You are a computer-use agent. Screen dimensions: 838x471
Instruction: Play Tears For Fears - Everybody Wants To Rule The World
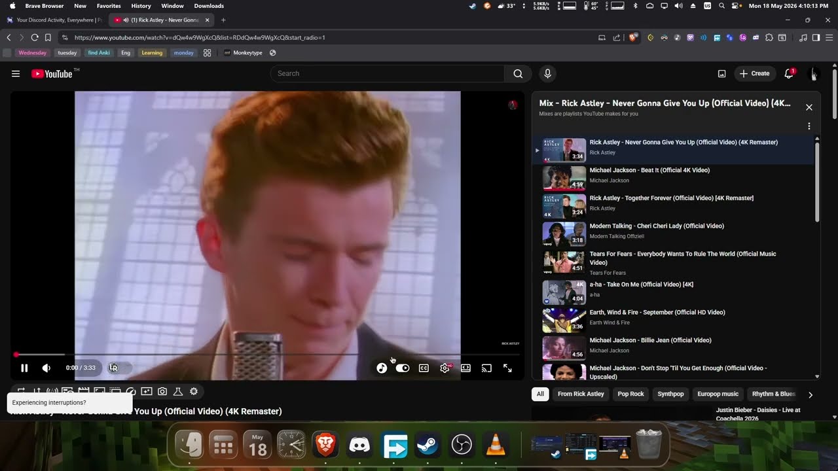click(x=674, y=262)
